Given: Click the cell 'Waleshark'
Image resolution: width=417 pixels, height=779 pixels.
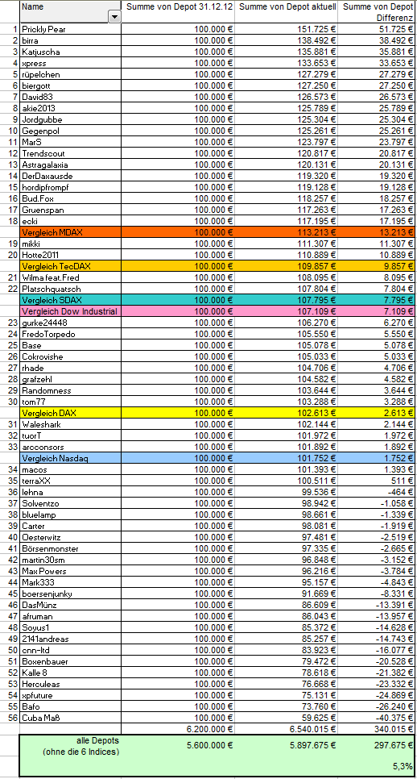Looking at the screenshot, I should pyautogui.click(x=70, y=424).
